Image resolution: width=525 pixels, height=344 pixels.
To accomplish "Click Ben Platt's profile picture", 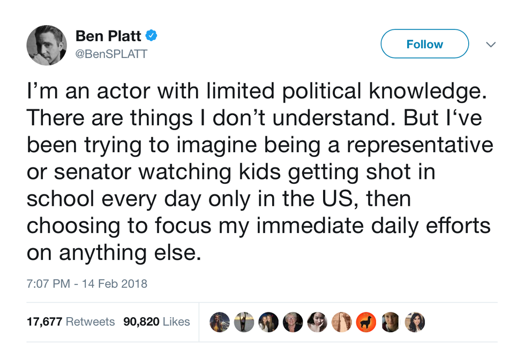I will (x=47, y=45).
